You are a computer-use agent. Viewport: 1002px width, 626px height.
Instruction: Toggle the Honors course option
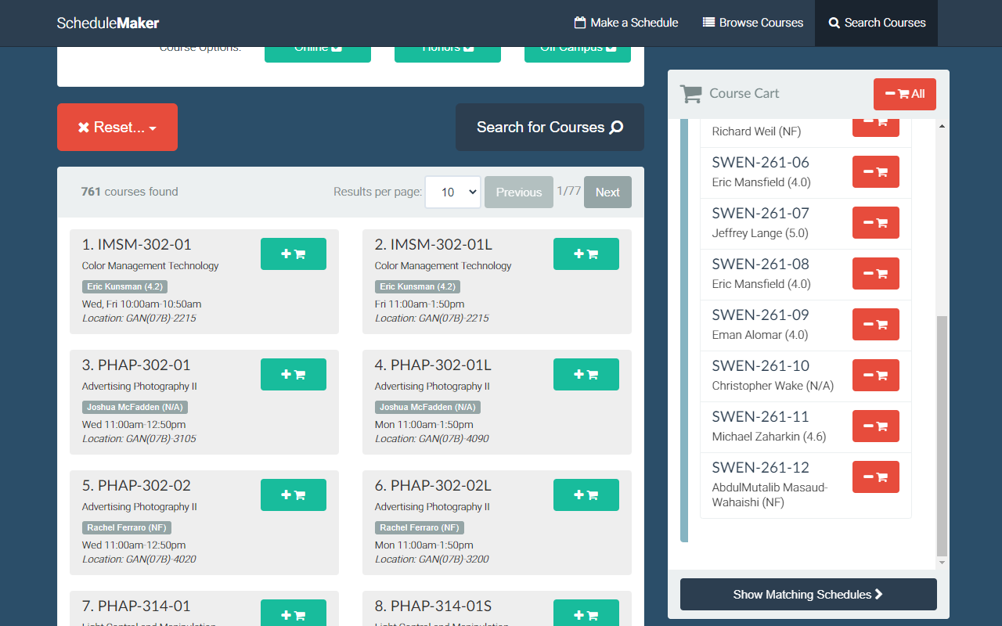click(447, 47)
